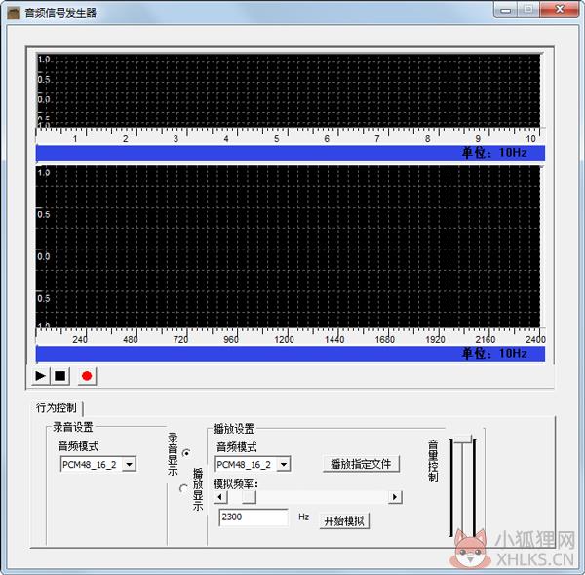Click the 播放指定文件 button
Screen dimensions: 585x575
(361, 464)
